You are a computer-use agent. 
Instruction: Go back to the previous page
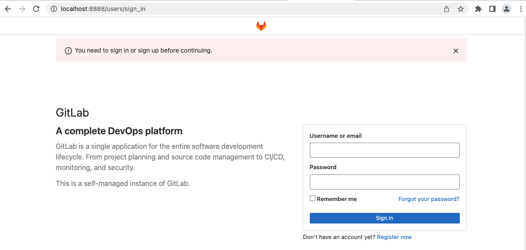[x=8, y=9]
